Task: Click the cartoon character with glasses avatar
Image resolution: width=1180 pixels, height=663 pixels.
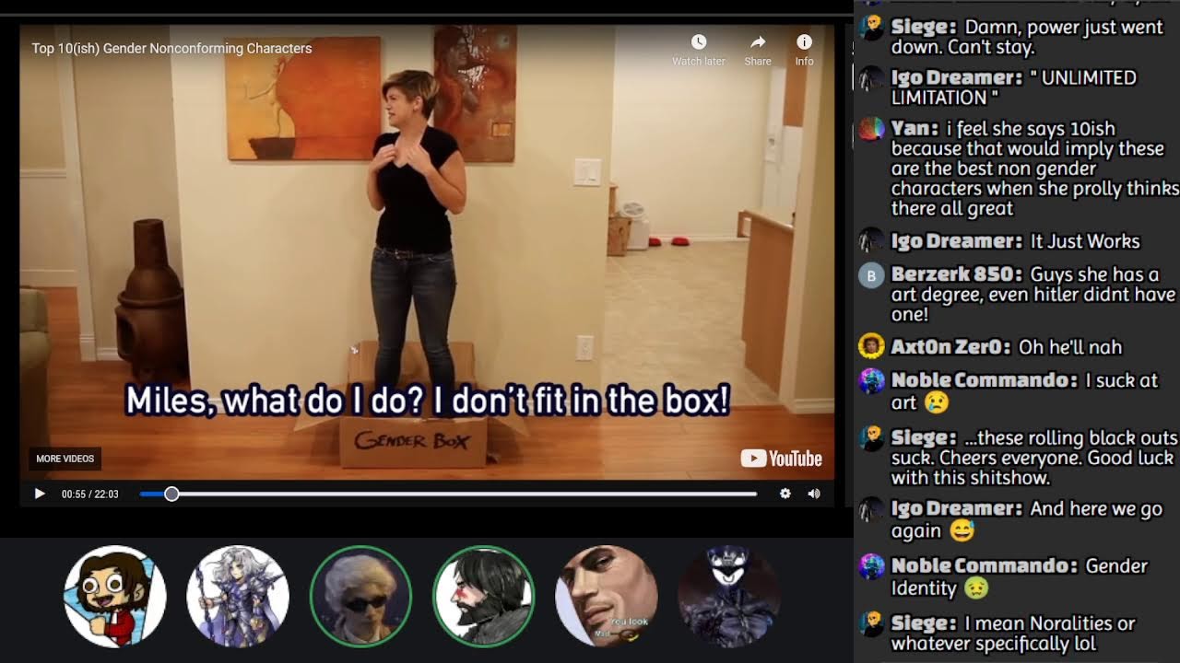Action: point(115,596)
